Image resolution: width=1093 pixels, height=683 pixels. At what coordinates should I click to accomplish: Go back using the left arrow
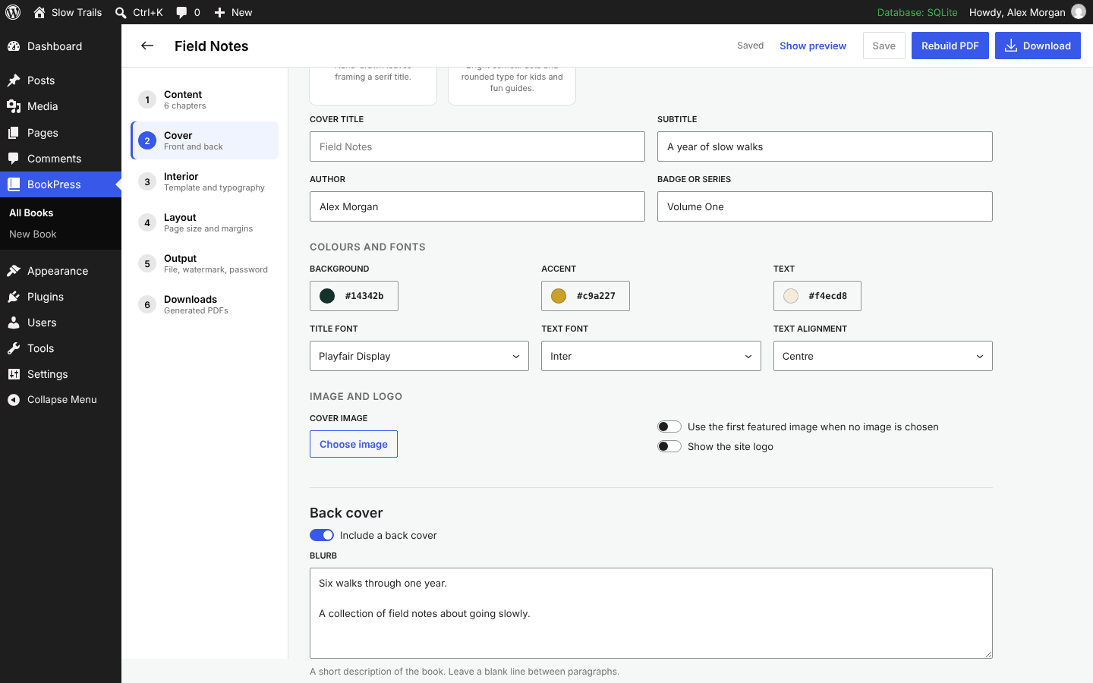pyautogui.click(x=147, y=46)
